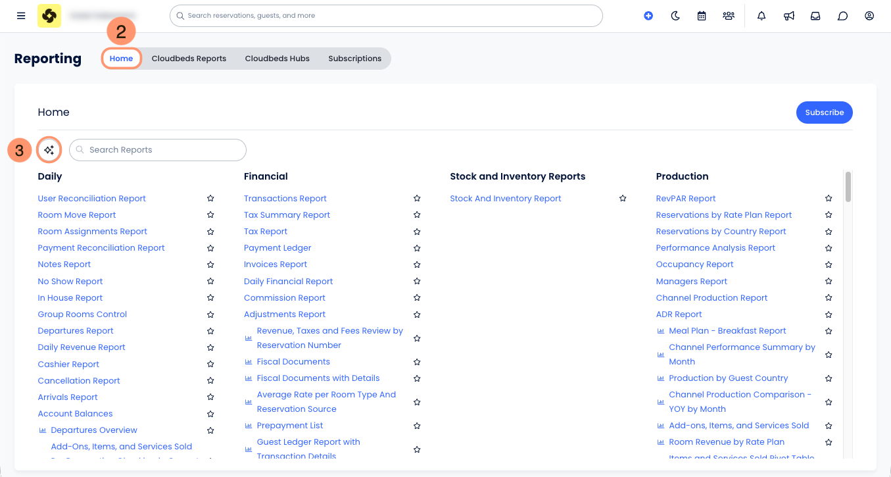Switch to the Subscriptions tab
The width and height of the screenshot is (891, 477).
click(355, 59)
